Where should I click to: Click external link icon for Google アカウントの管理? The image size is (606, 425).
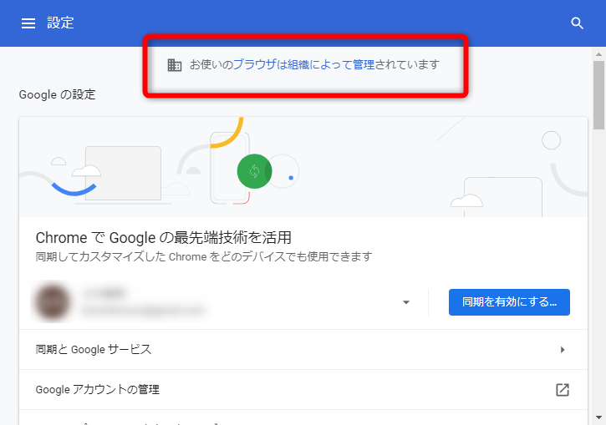[563, 389]
